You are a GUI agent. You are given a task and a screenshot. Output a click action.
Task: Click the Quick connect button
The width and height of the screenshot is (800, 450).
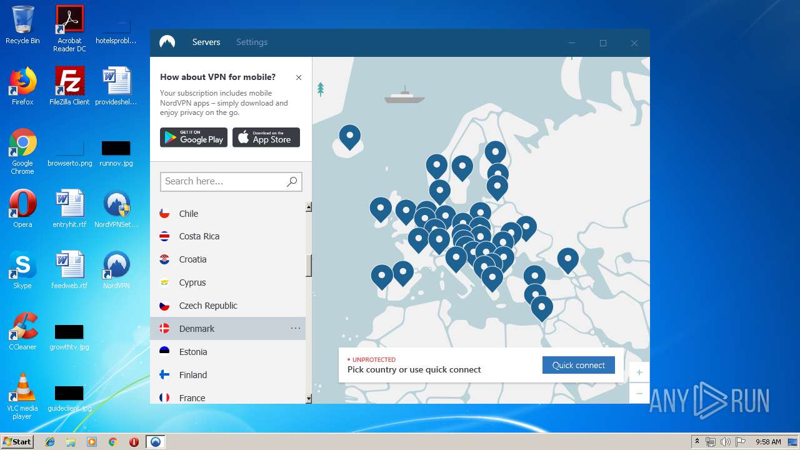tap(579, 365)
